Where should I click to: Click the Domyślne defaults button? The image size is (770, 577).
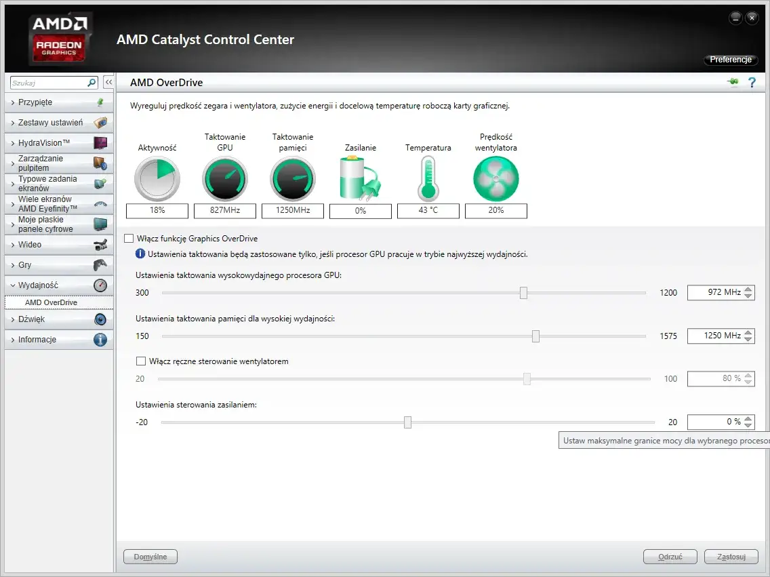150,557
